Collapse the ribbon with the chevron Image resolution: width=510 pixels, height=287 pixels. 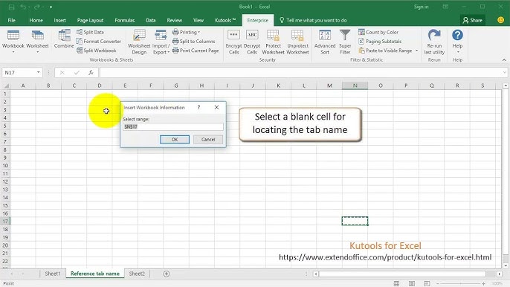coord(504,60)
